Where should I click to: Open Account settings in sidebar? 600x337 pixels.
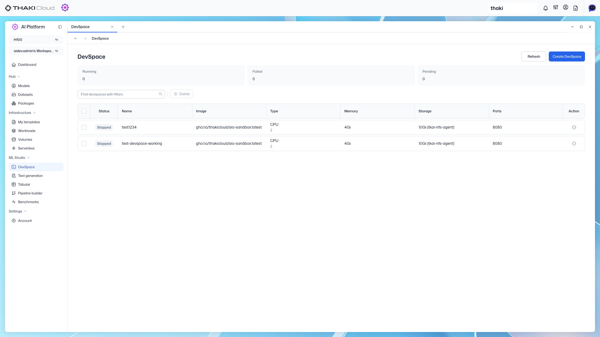click(x=36, y=221)
